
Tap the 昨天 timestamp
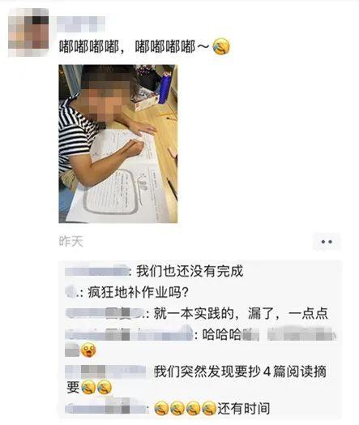coord(71,241)
